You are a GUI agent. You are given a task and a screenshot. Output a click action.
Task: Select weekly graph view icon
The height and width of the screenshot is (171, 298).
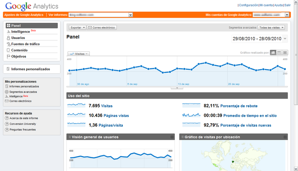(279, 53)
